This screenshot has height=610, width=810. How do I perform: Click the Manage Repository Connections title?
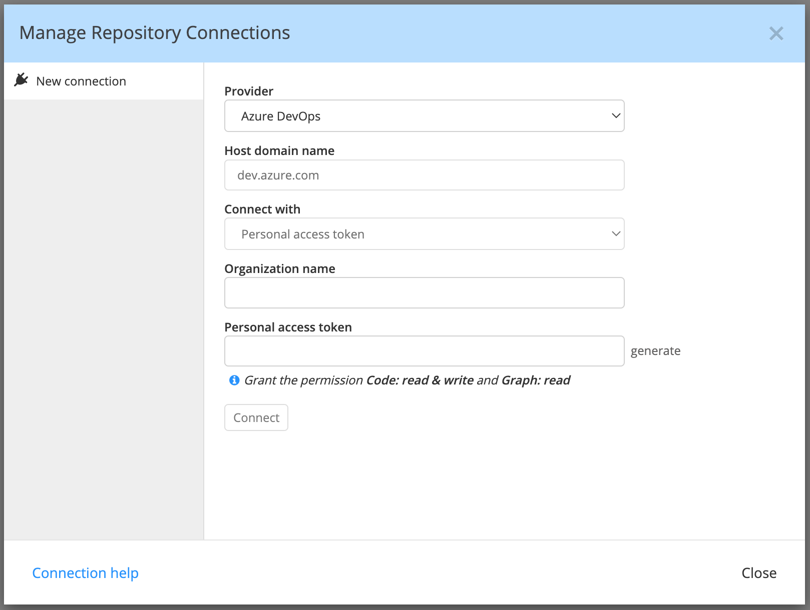click(154, 32)
